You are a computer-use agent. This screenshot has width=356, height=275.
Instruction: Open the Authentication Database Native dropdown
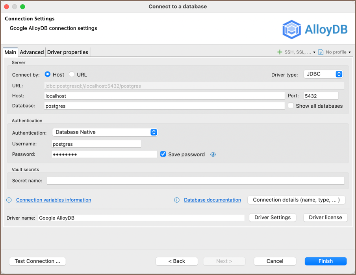(x=105, y=132)
